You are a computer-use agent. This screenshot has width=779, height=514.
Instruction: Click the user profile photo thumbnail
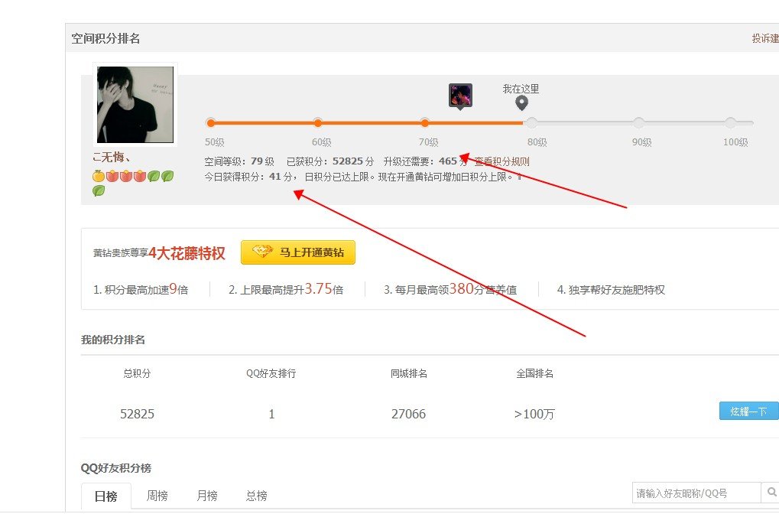(x=134, y=105)
